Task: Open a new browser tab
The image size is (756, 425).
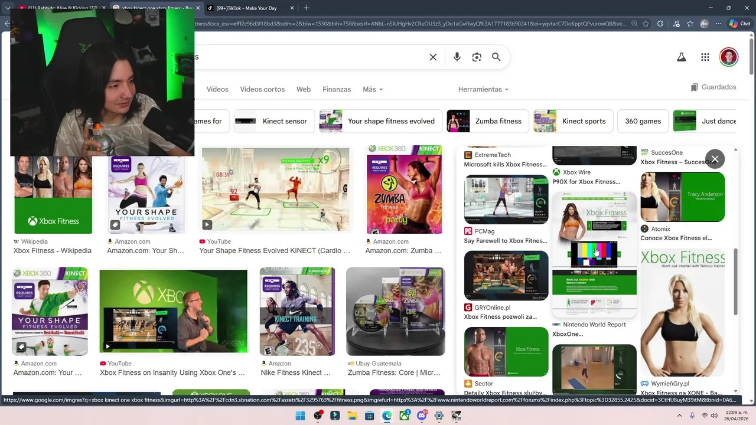Action: [306, 8]
